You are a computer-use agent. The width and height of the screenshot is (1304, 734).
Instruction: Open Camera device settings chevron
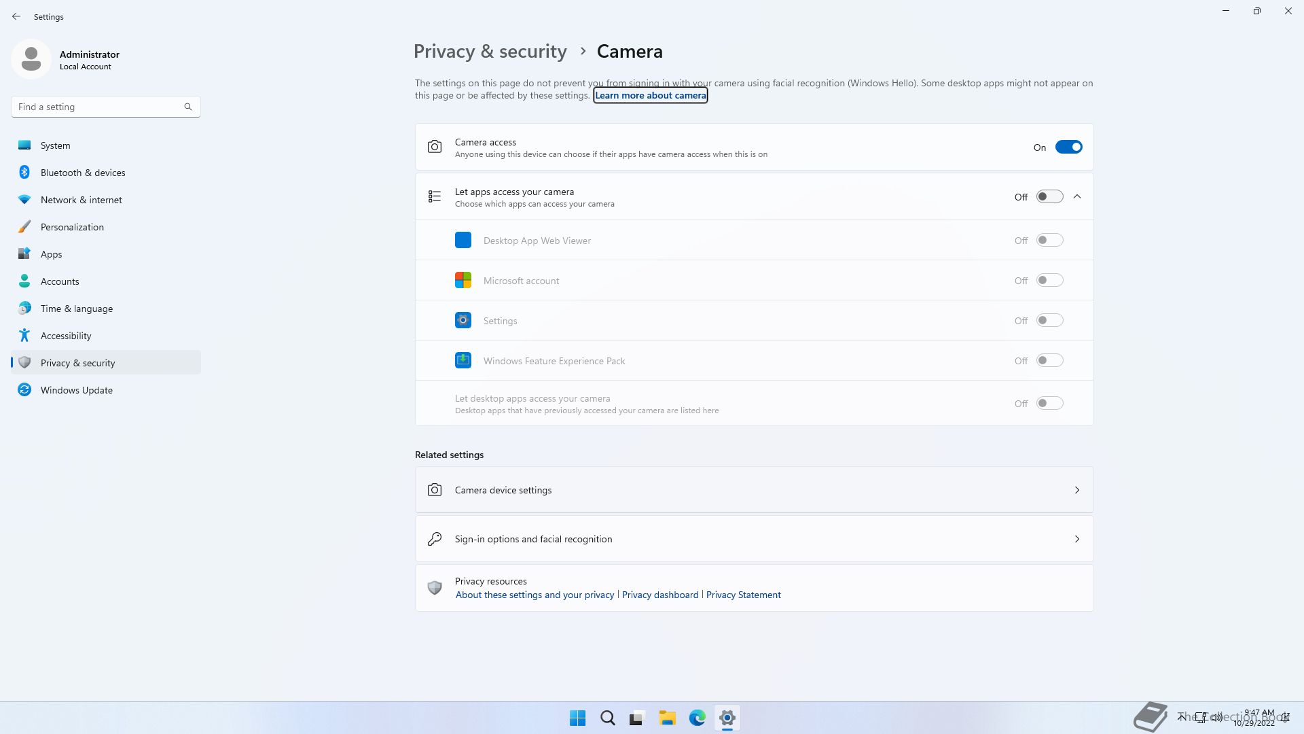tap(1077, 490)
